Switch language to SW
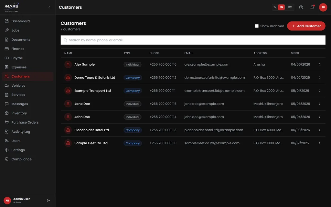 tap(289, 7)
